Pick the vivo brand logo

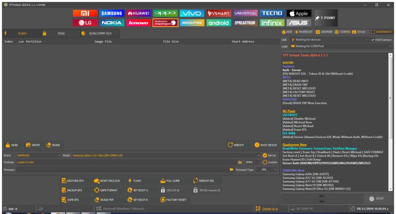point(192,13)
